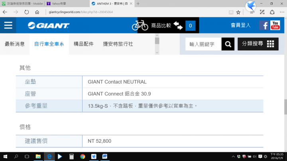This screenshot has width=287, height=161.
Task: Click the 價格 section heading
Action: tap(25, 127)
